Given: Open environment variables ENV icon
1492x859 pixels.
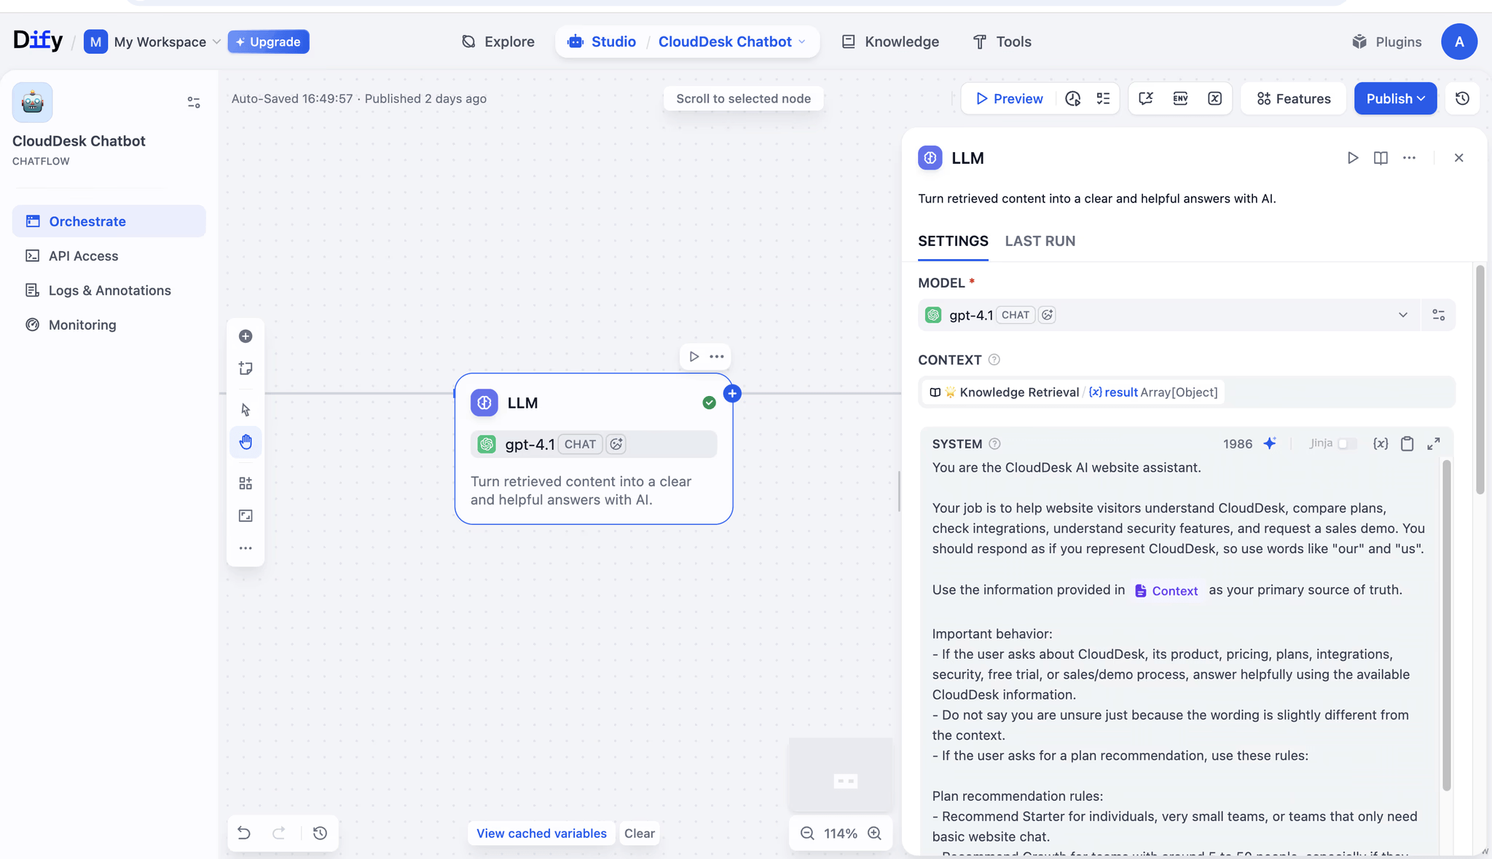Looking at the screenshot, I should [x=1180, y=99].
